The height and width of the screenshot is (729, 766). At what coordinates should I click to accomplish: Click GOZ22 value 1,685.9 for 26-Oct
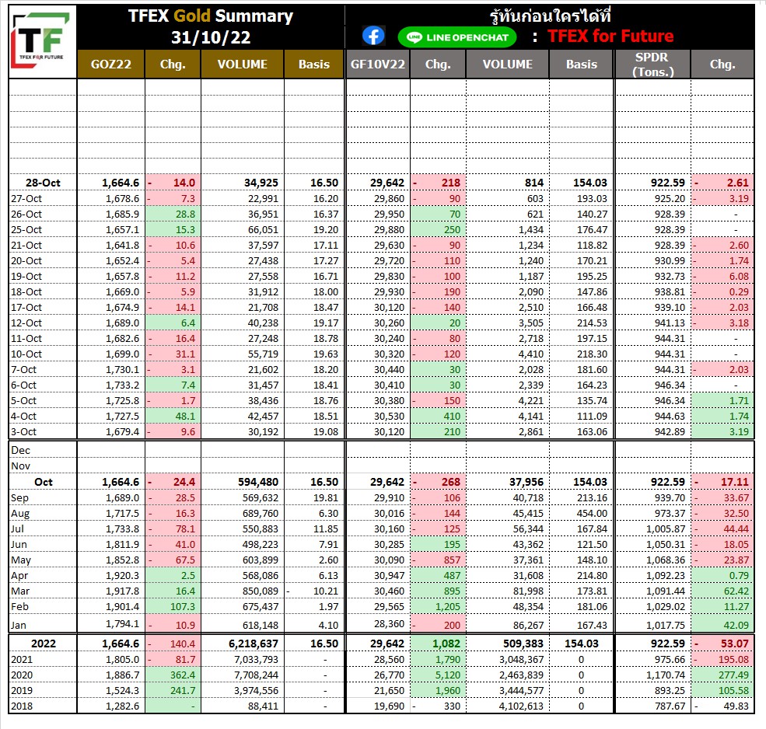tap(122, 215)
